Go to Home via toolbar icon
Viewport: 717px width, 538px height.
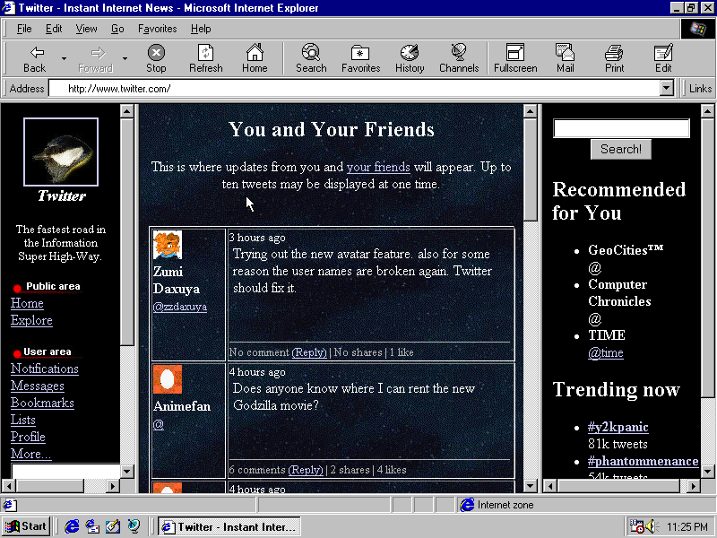coord(255,58)
